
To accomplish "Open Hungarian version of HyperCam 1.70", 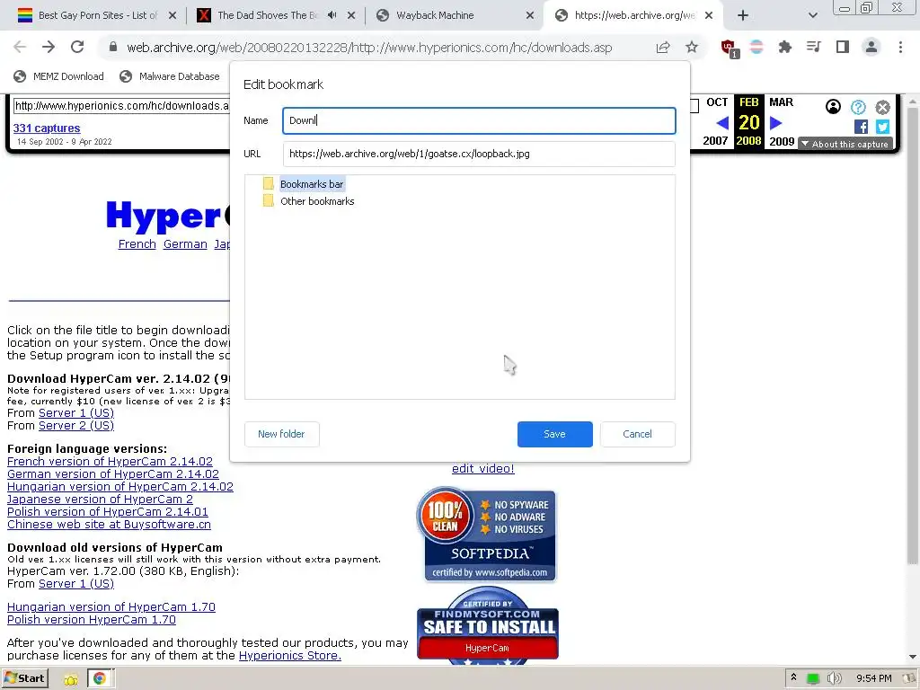I will pos(111,606).
